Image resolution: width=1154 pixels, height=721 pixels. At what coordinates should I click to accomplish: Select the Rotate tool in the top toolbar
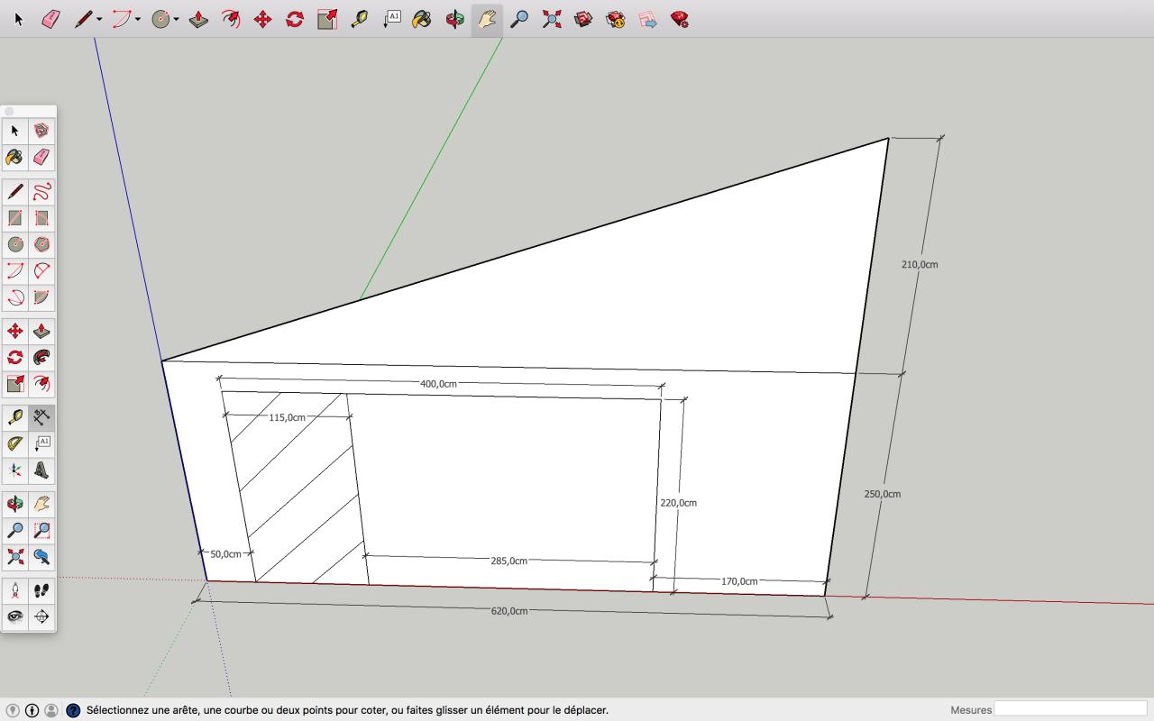click(295, 19)
